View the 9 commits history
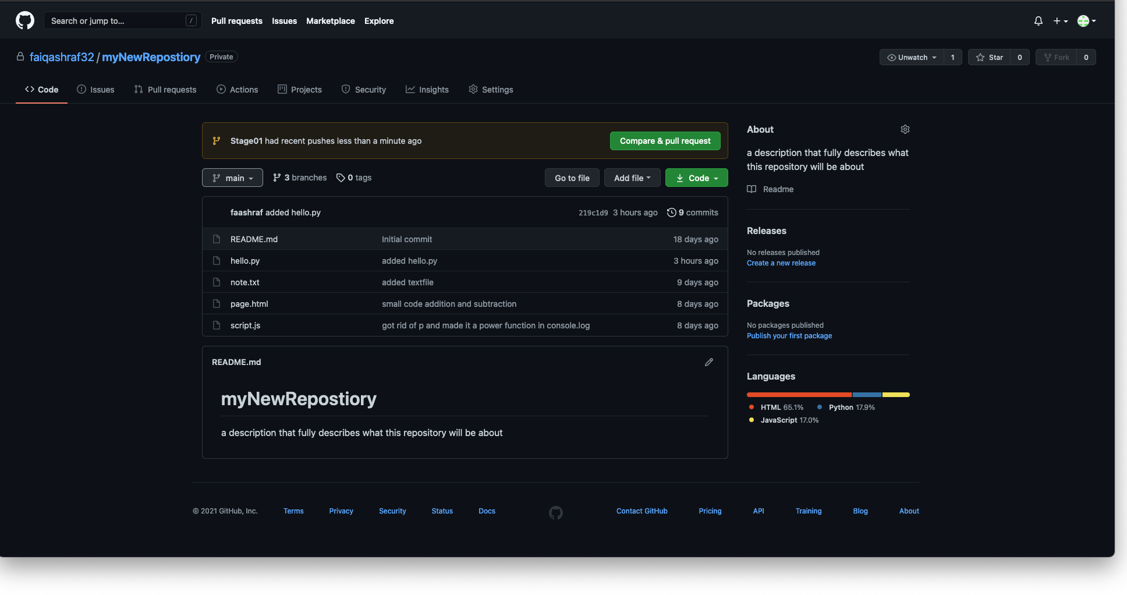Image resolution: width=1127 pixels, height=595 pixels. [x=693, y=212]
